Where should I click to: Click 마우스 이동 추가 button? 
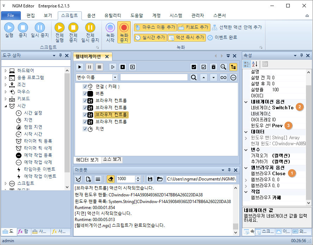pyautogui.click(x=155, y=27)
